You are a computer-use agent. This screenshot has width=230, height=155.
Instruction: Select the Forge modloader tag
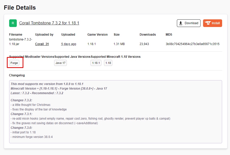pyautogui.click(x=14, y=63)
